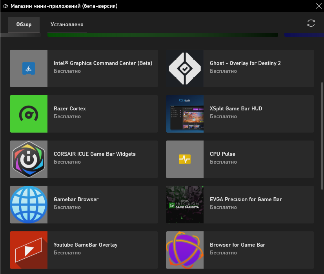The width and height of the screenshot is (324, 274).
Task: Click the widget store icon in title bar
Action: [x=6, y=6]
